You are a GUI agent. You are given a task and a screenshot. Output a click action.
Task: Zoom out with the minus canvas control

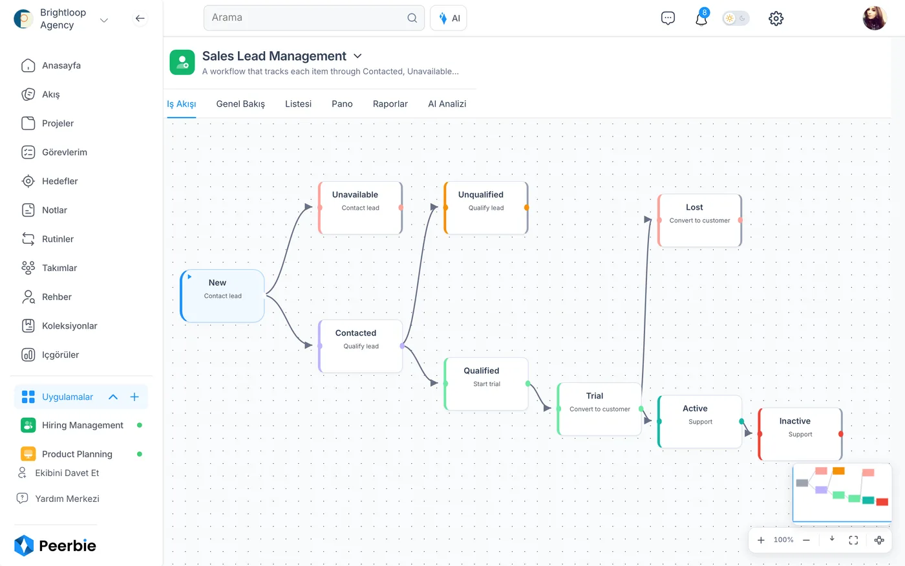[806, 540]
